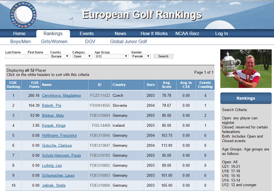Open How It Works page
Screen dimensions: 274x191
(154, 33)
